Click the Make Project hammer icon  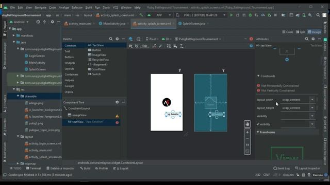tap(141, 15)
